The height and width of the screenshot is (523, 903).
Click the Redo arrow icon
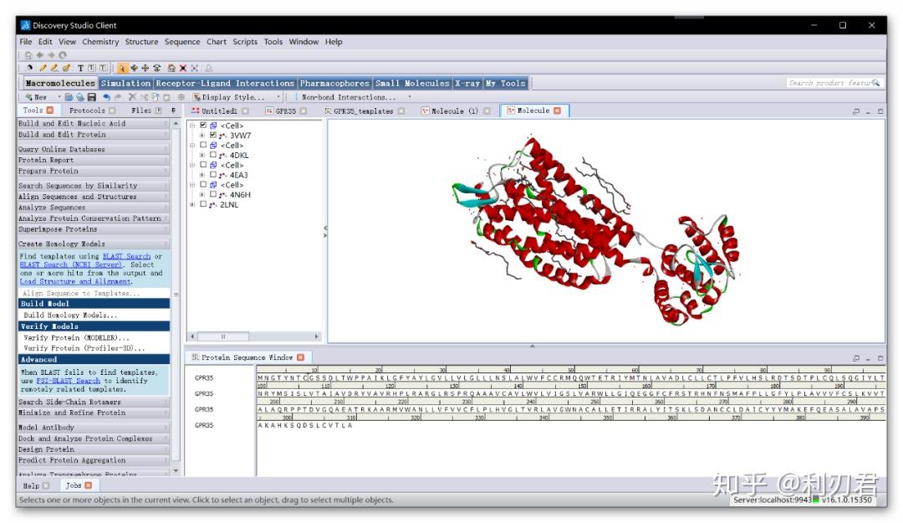[118, 97]
